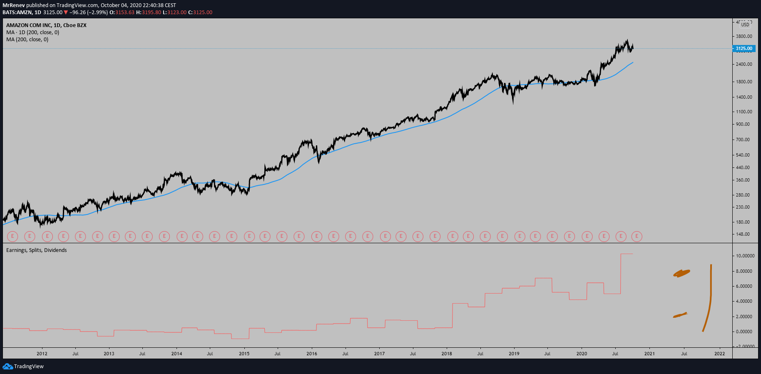Click the 148.00 price axis label
The image size is (761, 374).
tap(743, 234)
